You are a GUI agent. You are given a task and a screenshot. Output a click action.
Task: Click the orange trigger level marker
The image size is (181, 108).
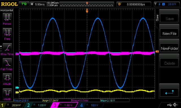point(157,52)
